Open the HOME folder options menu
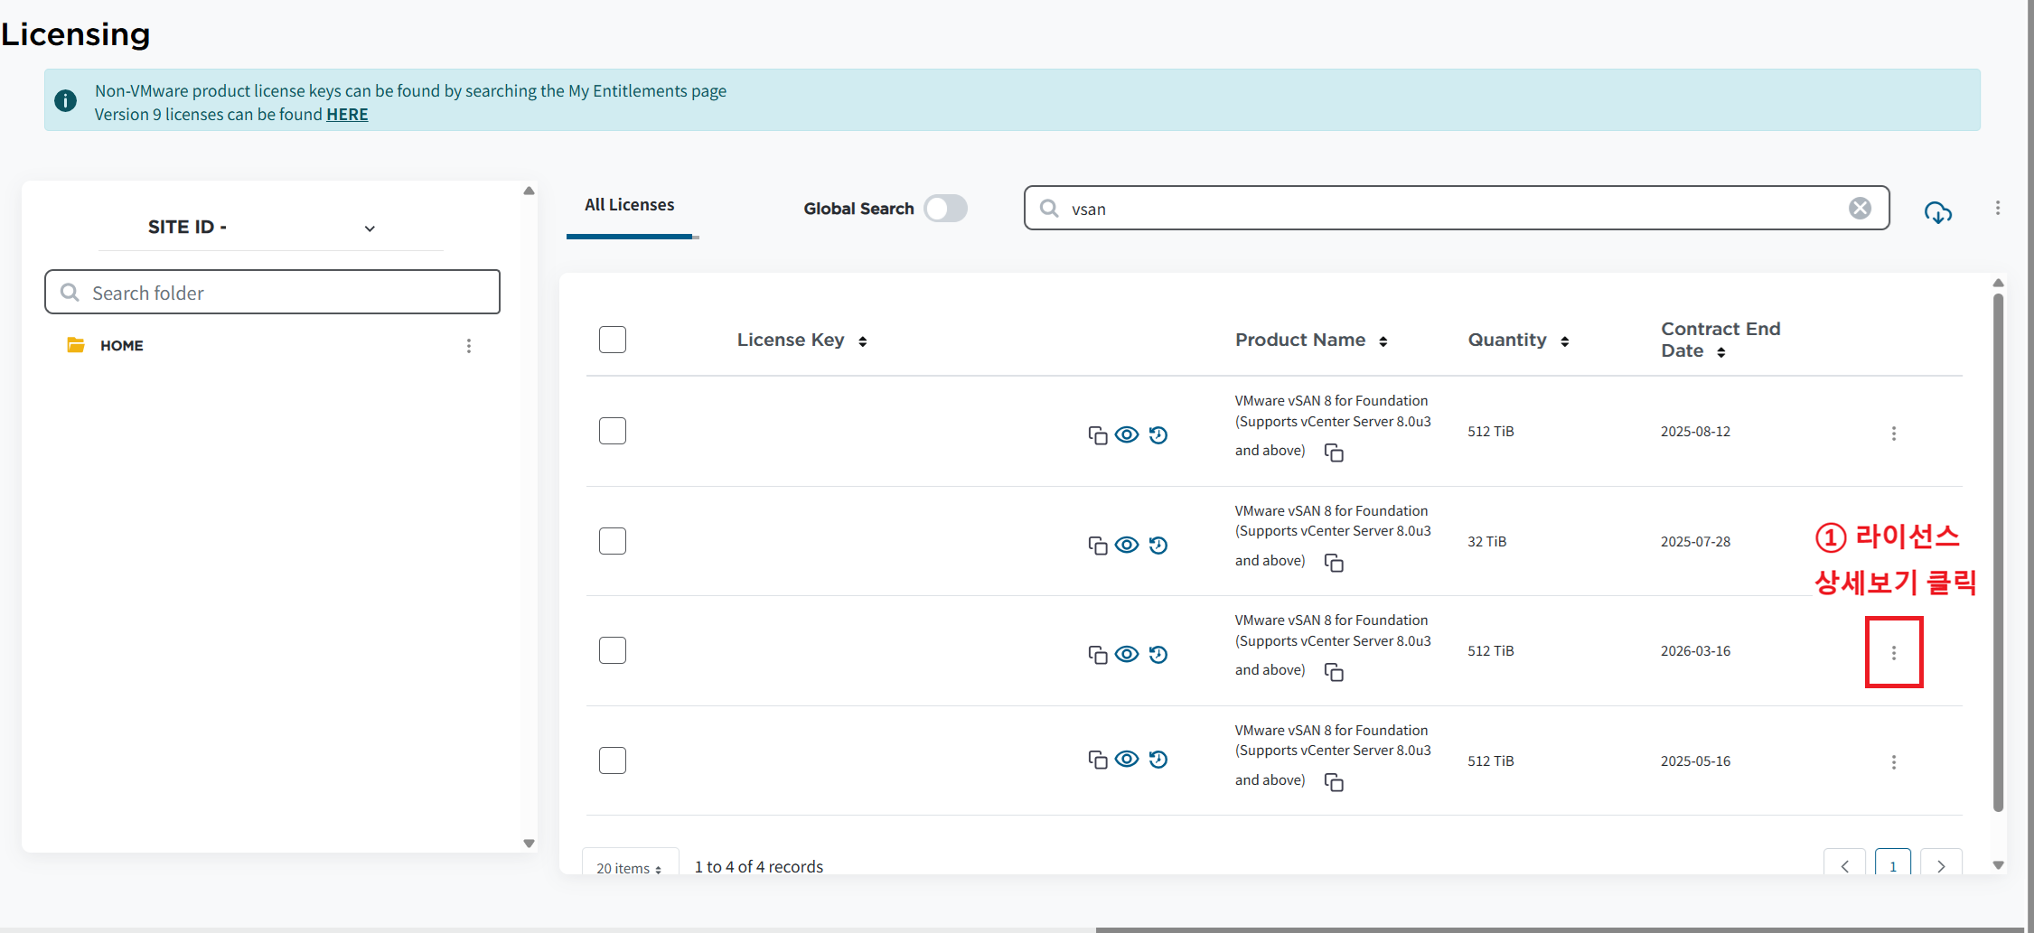Viewport: 2034px width, 933px height. click(x=468, y=346)
